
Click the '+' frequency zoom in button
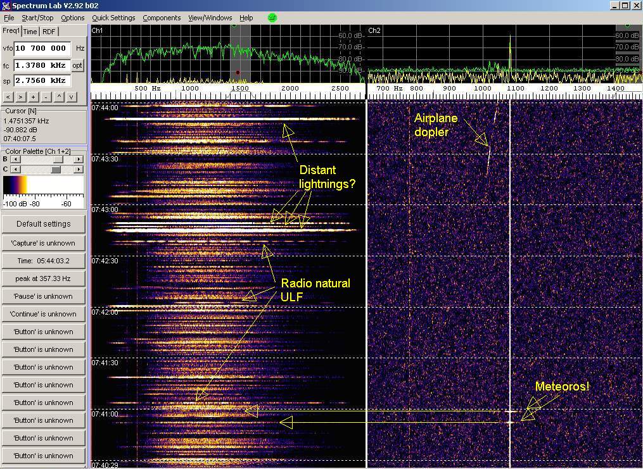[x=34, y=97]
